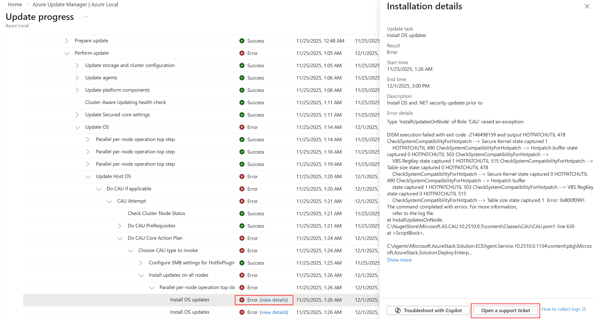Collapse the Update OS section

[x=77, y=127]
